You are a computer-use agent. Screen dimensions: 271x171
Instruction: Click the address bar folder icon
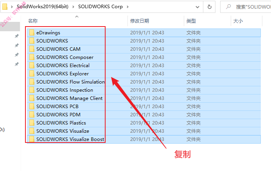5,7
